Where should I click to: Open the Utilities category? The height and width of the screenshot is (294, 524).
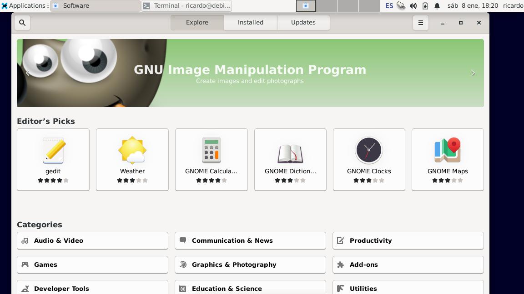pos(408,287)
